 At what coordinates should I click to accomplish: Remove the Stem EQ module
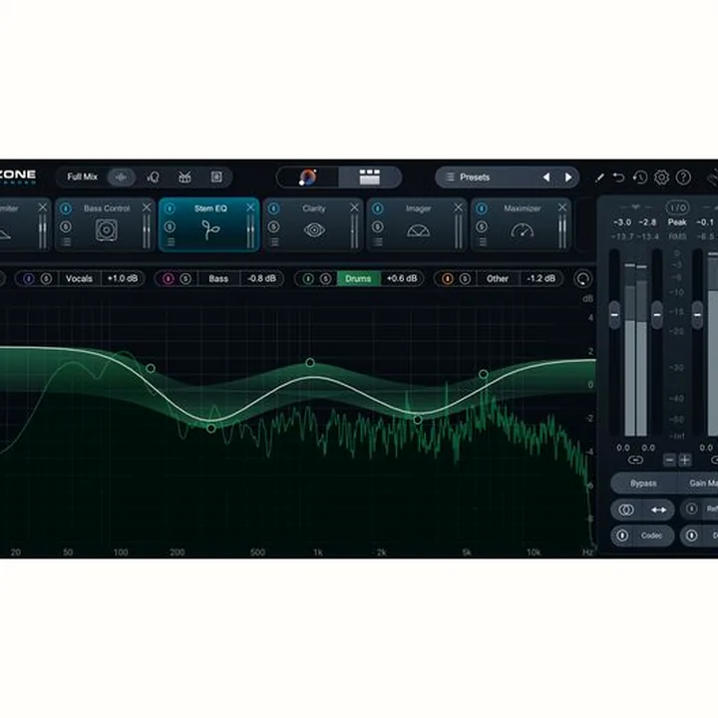[250, 207]
